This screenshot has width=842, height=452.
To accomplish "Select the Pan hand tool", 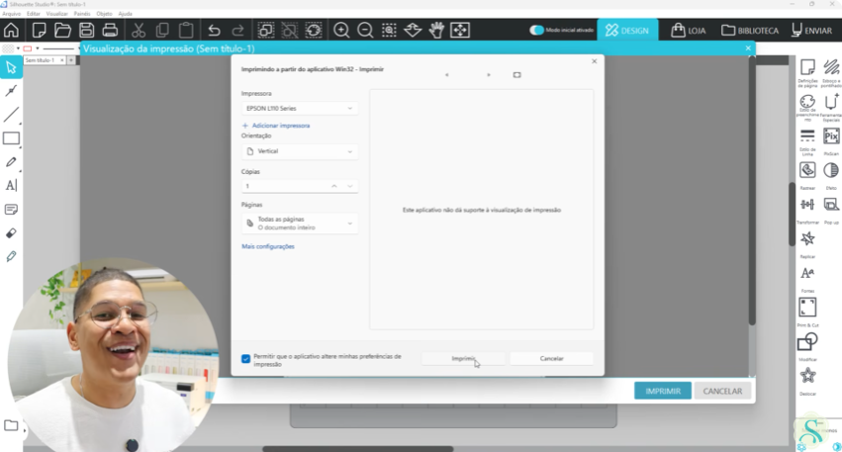I will pos(436,30).
